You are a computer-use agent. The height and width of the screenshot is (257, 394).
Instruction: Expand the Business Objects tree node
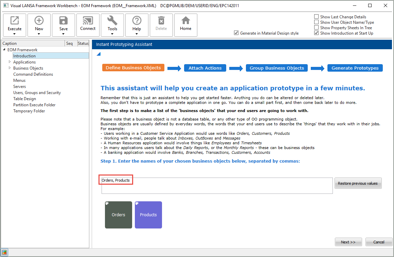[x=10, y=68]
